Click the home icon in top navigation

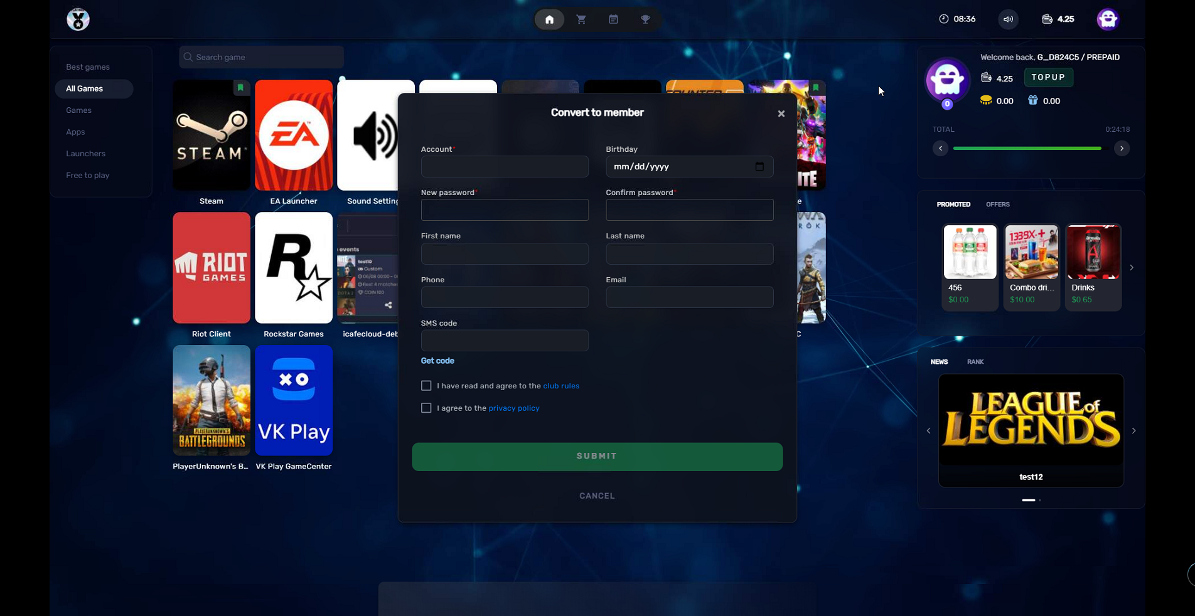click(x=549, y=19)
